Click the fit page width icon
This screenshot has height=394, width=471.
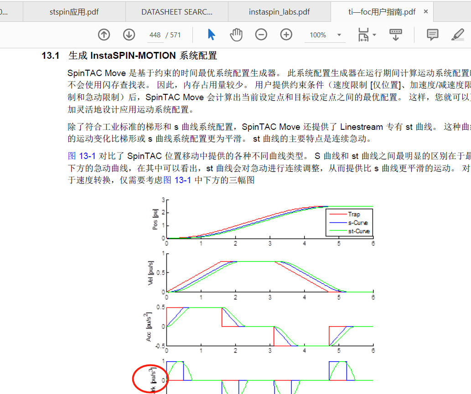[363, 35]
